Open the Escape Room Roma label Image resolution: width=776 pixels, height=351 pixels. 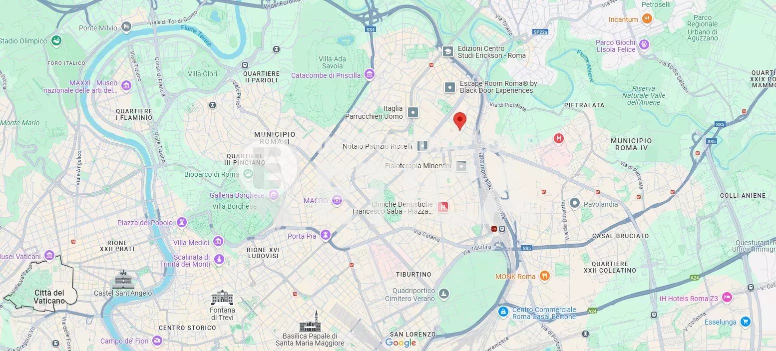tap(498, 87)
